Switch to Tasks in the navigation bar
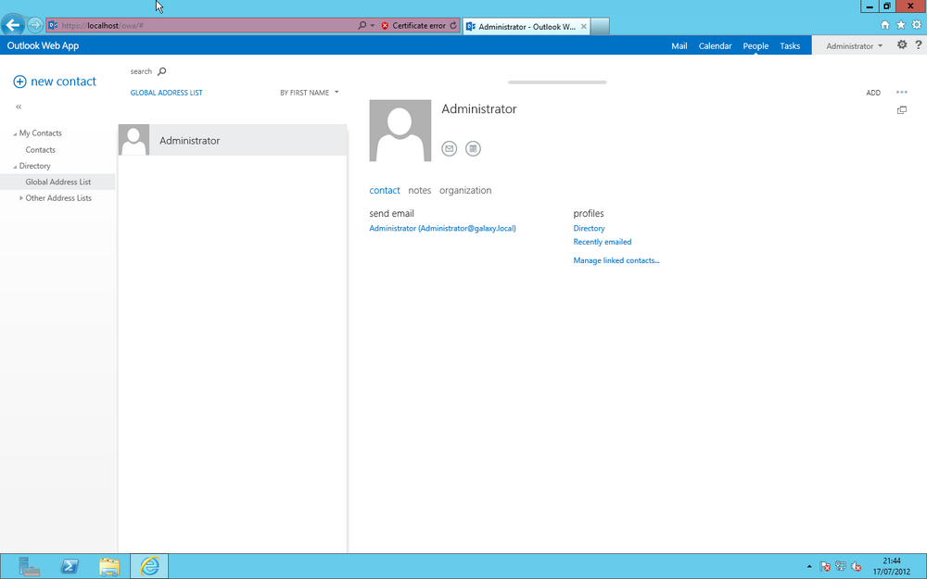 pyautogui.click(x=790, y=45)
